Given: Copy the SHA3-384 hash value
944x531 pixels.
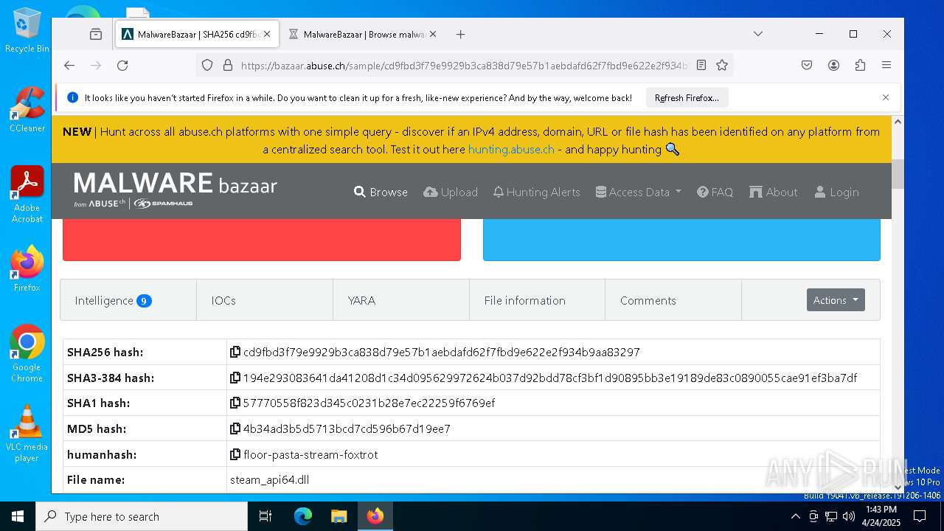Looking at the screenshot, I should point(235,378).
